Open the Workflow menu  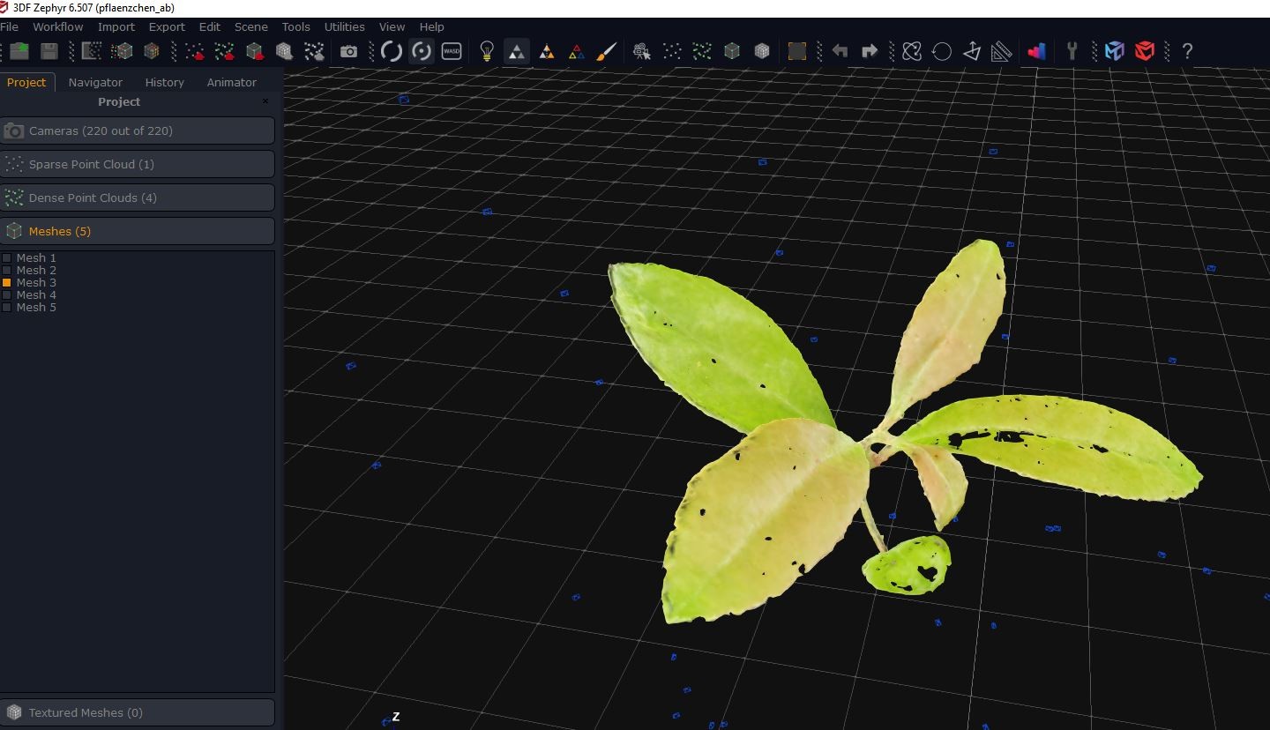click(x=58, y=26)
